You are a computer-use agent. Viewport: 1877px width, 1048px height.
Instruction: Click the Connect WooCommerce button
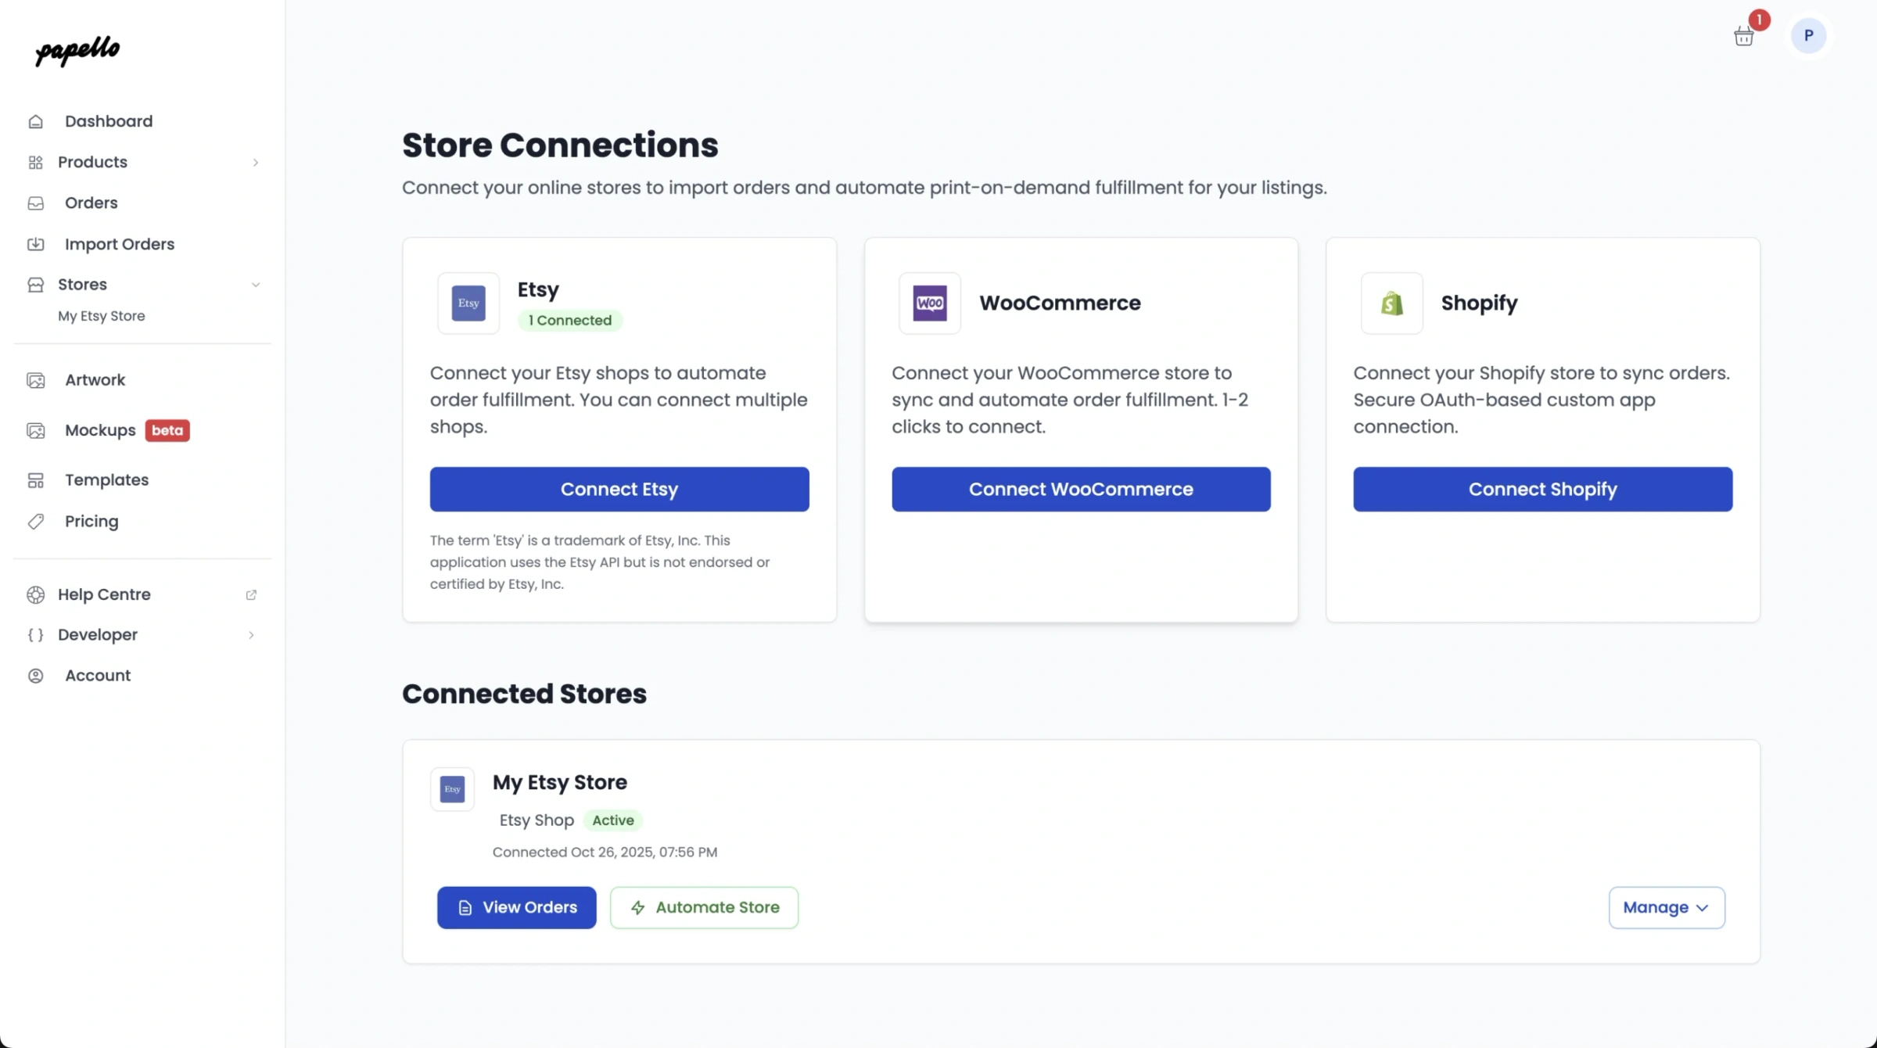[1081, 489]
